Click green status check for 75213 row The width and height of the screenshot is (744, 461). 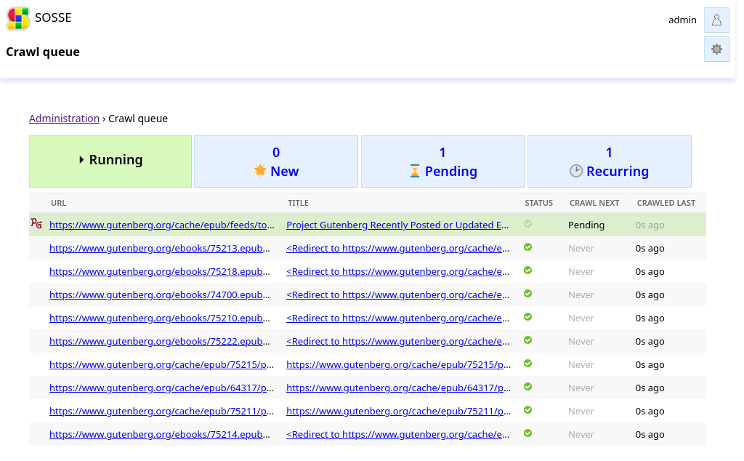pyautogui.click(x=527, y=247)
